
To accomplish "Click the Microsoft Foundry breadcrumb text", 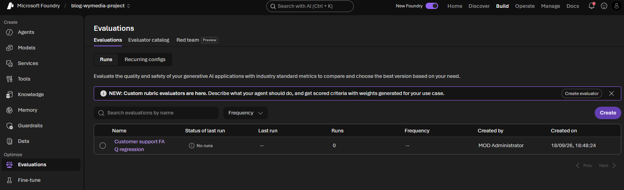I will 39,6.
